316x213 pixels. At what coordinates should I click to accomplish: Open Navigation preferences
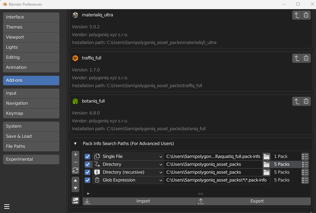coord(31,103)
